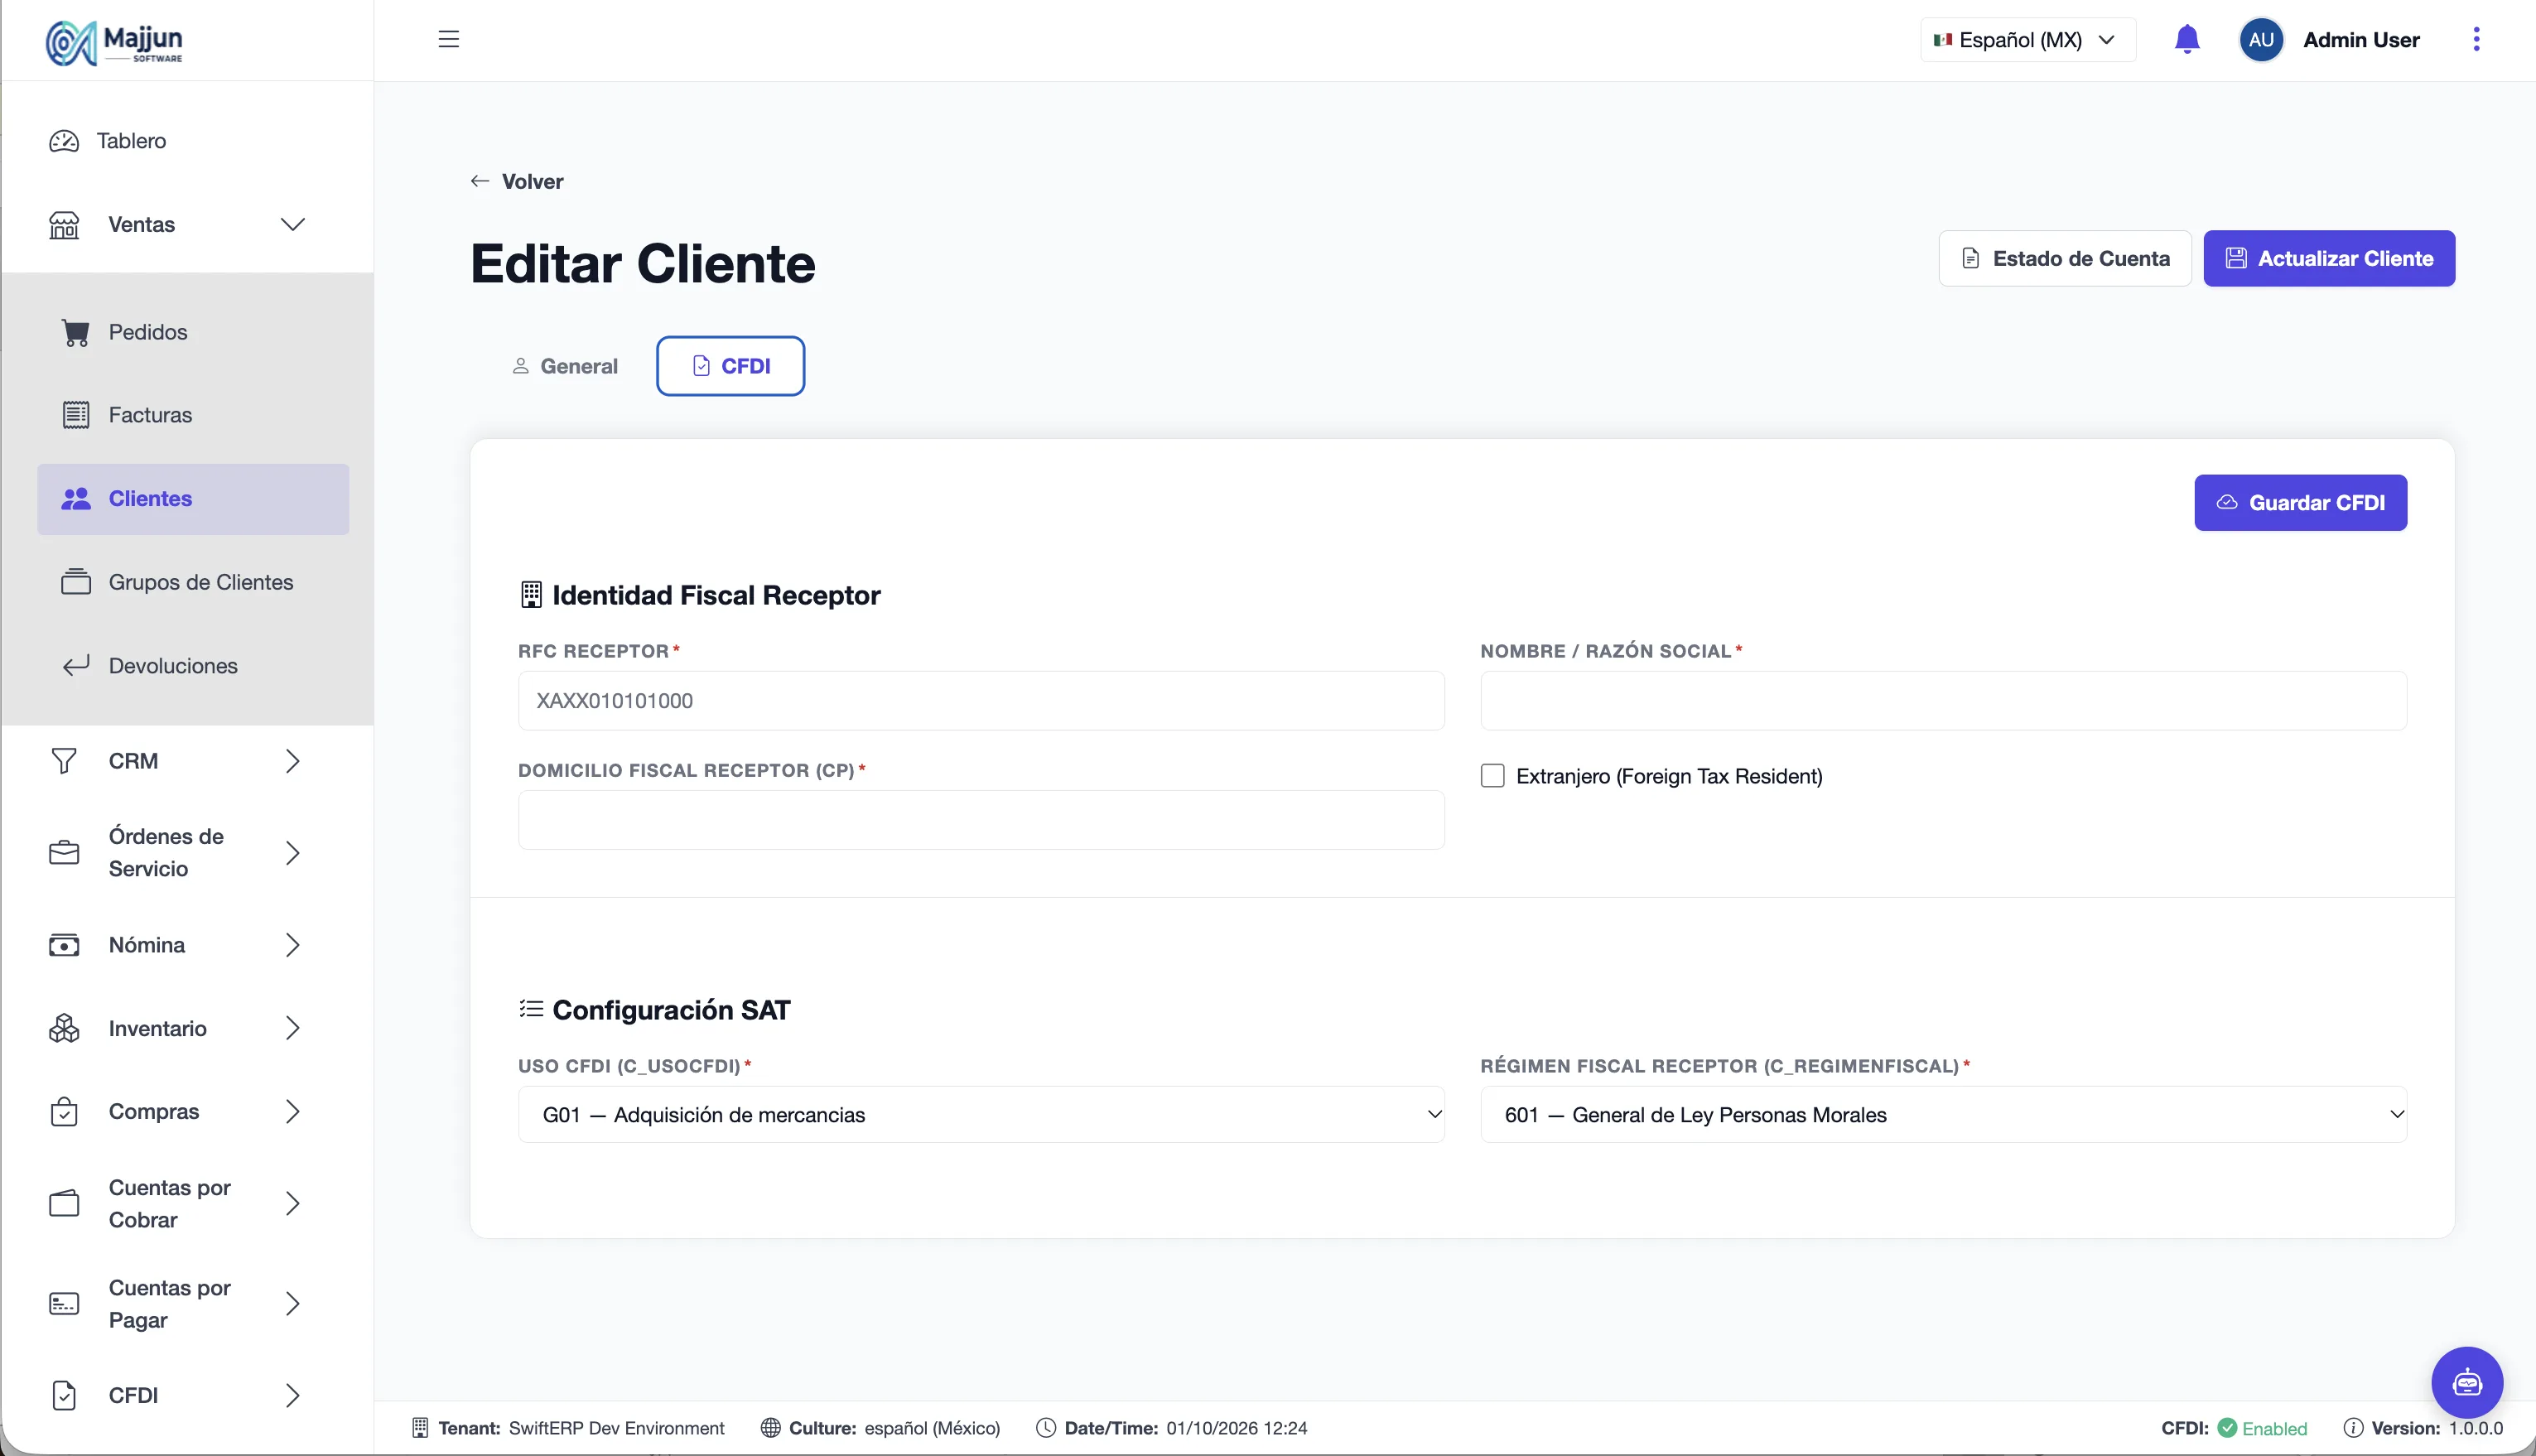
Task: Expand the Órdenes de Servicio chevron
Action: pos(292,853)
